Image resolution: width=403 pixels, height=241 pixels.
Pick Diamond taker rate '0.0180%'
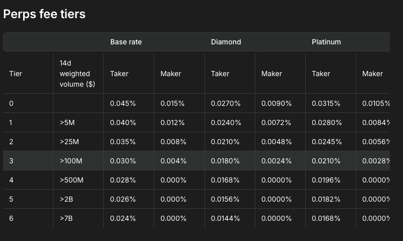pyautogui.click(x=225, y=161)
